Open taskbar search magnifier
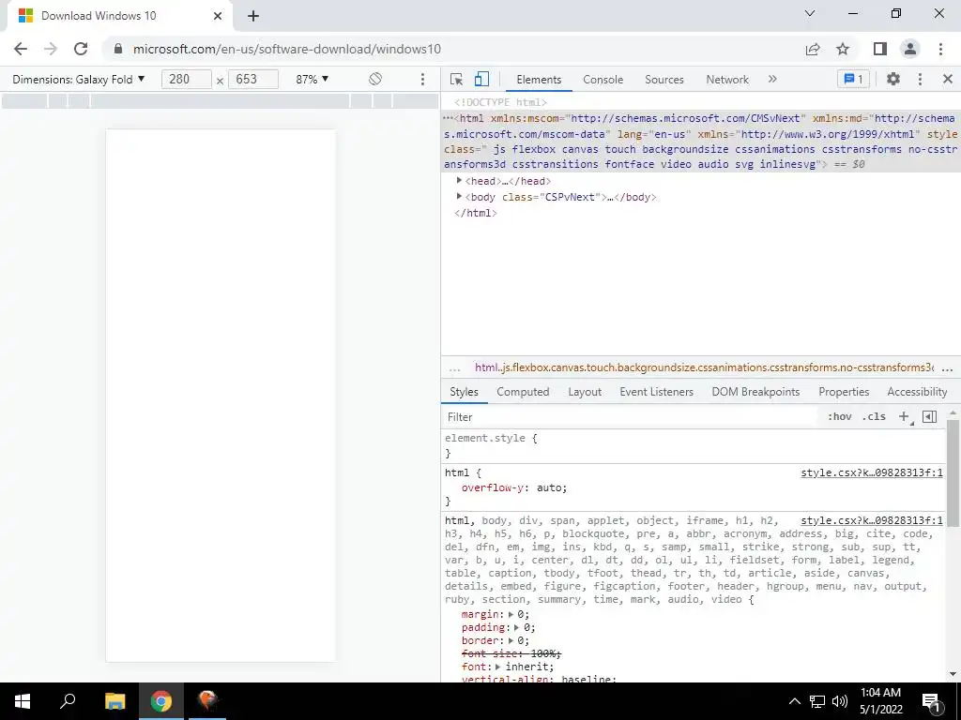The image size is (961, 720). (x=68, y=701)
